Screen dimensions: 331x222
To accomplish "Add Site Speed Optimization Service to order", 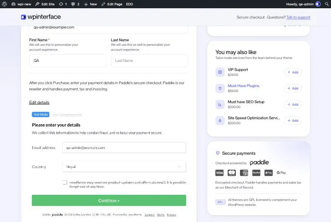I will point(293,120).
